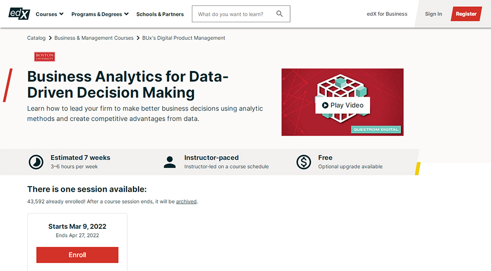Click the 'Free' price label
491x271 pixels.
point(325,158)
